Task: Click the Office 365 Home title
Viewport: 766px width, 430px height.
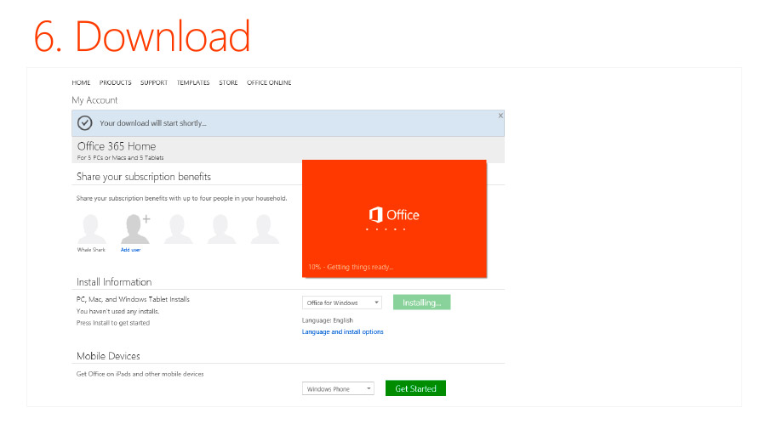Action: (x=117, y=146)
